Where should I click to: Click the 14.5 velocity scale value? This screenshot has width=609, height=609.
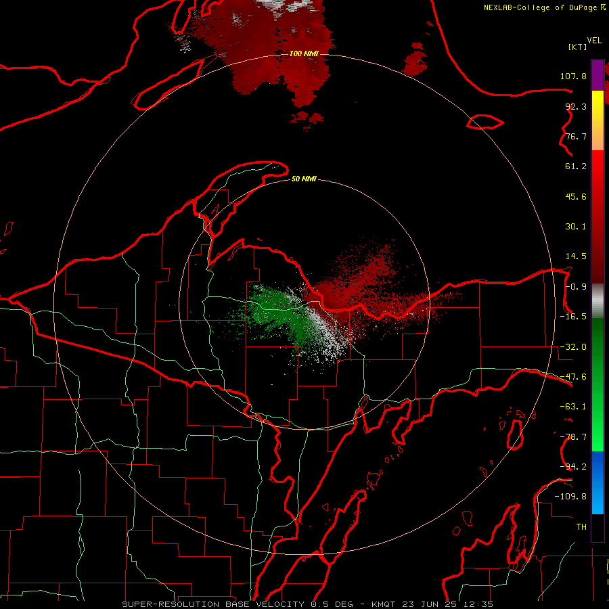pos(576,256)
